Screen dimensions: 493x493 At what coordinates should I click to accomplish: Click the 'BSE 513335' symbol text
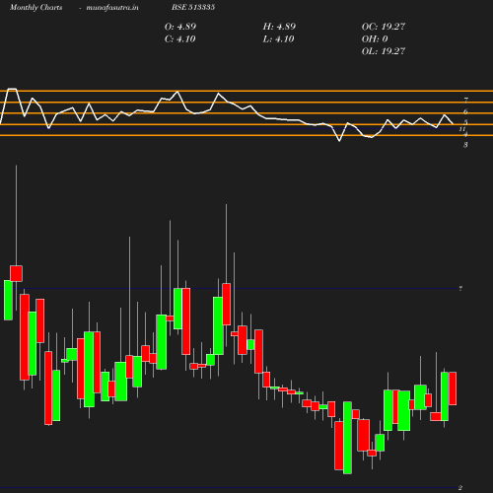coord(193,7)
